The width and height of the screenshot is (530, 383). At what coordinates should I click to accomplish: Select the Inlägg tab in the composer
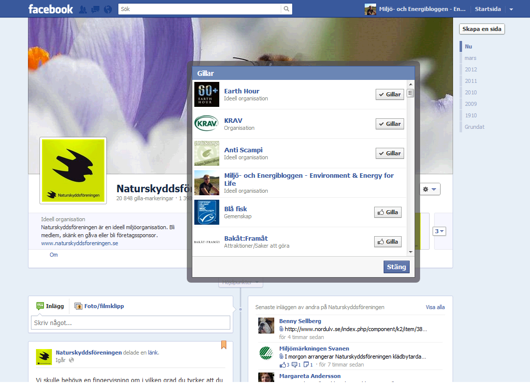[x=50, y=306]
